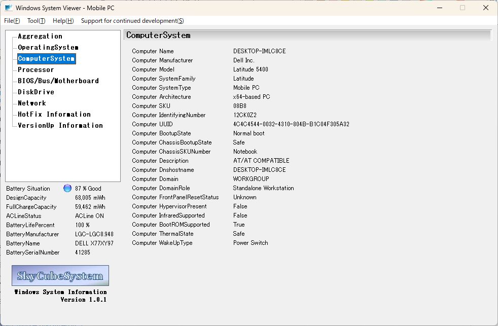Screen dimensions: 498x326
Task: View DiskDrive details
Action: click(x=36, y=92)
